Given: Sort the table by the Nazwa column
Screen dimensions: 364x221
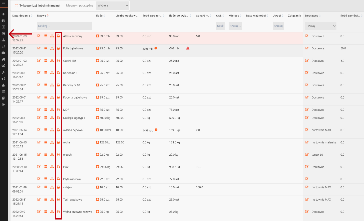Looking at the screenshot, I should point(42,16).
